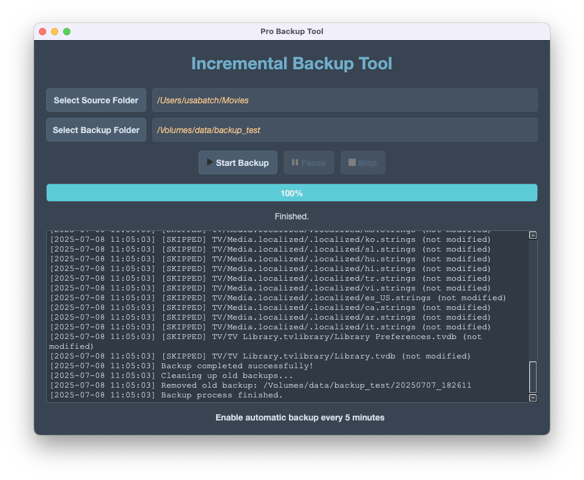The width and height of the screenshot is (584, 480).
Task: Enable automatic backup every 5 minutes
Action: [x=300, y=417]
